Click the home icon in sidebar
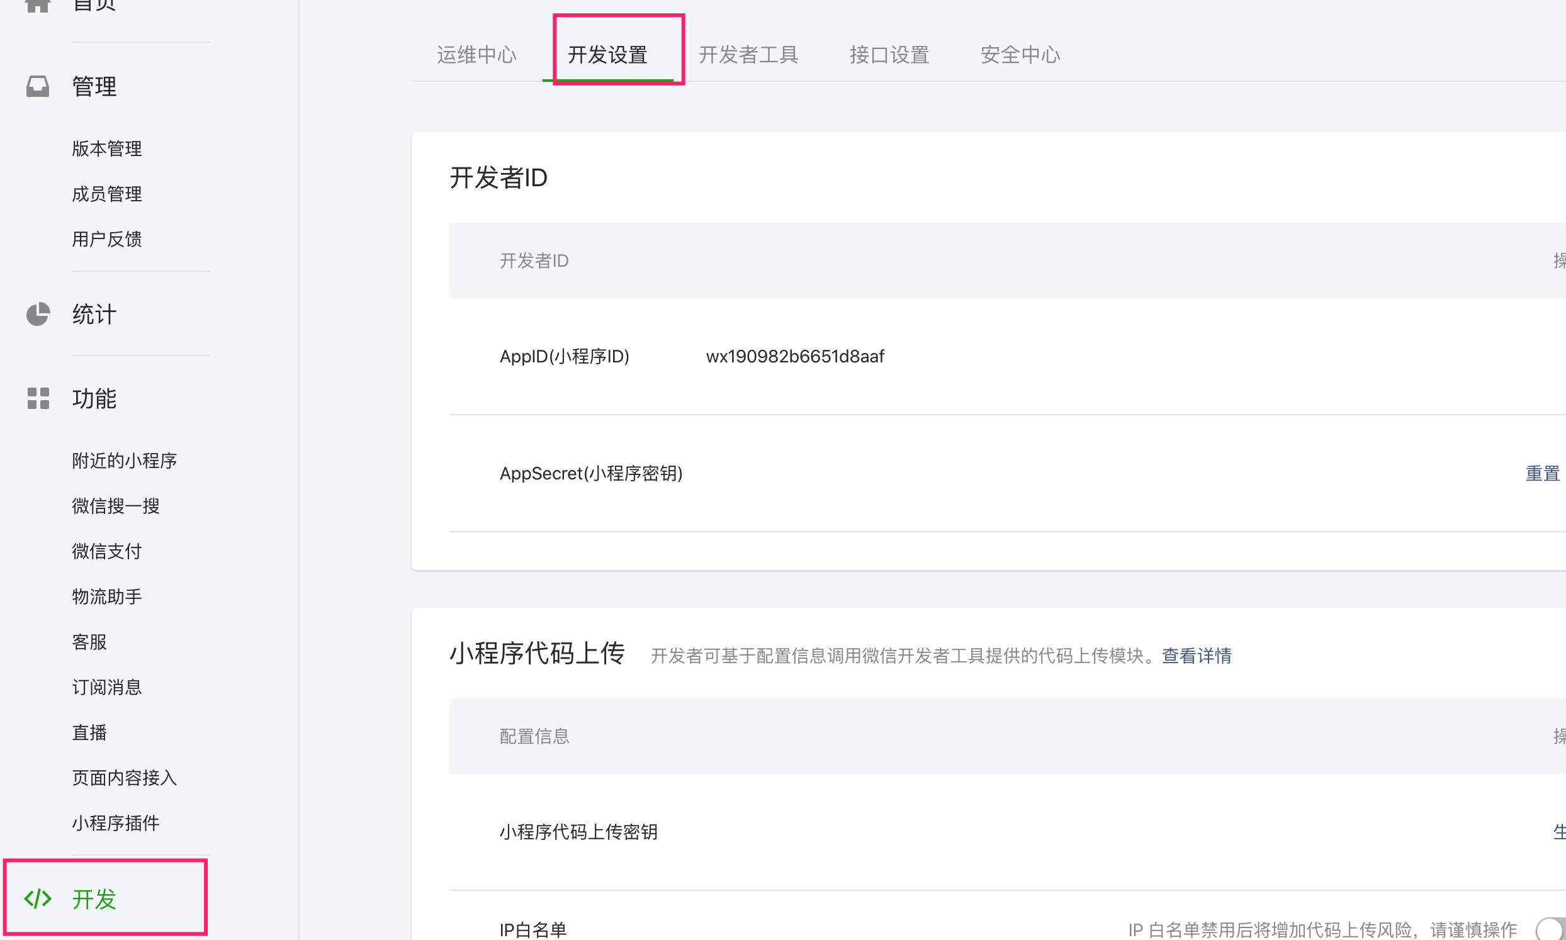The height and width of the screenshot is (940, 1566). 37,5
